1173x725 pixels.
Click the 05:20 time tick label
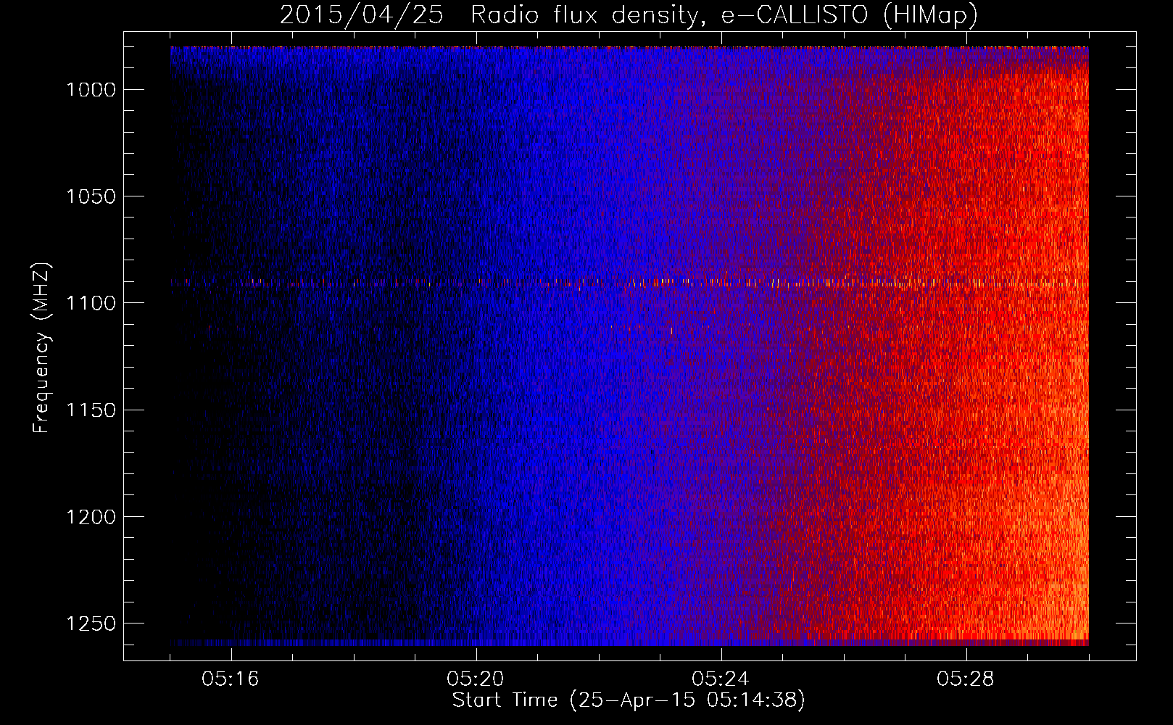pos(476,679)
